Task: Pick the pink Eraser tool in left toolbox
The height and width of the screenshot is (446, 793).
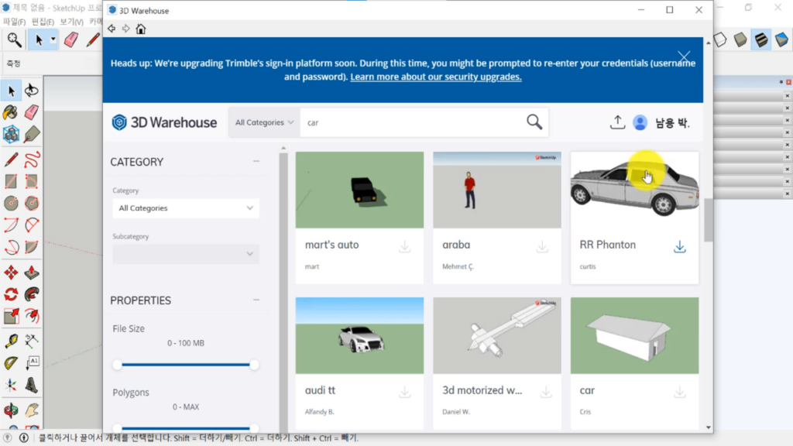Action: pyautogui.click(x=31, y=112)
